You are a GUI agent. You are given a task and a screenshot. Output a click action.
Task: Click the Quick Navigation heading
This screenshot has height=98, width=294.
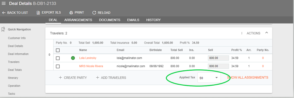point(19,29)
